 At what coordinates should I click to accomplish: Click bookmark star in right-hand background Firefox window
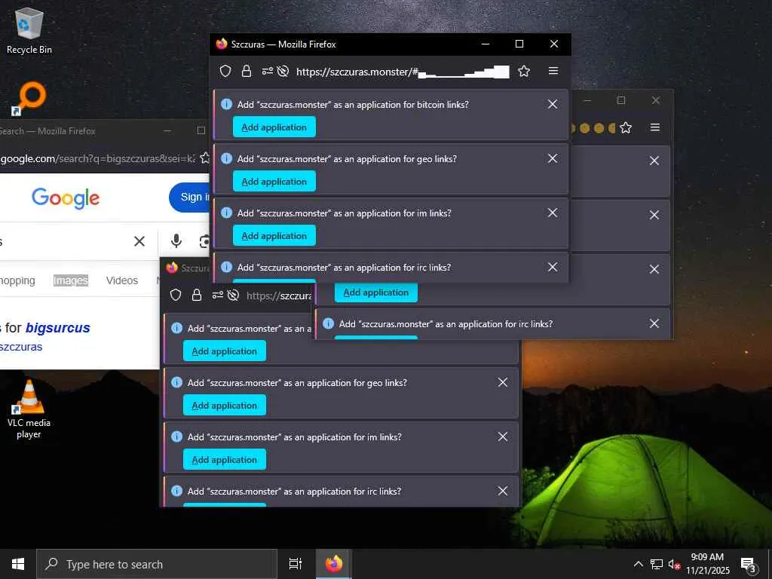click(x=626, y=128)
